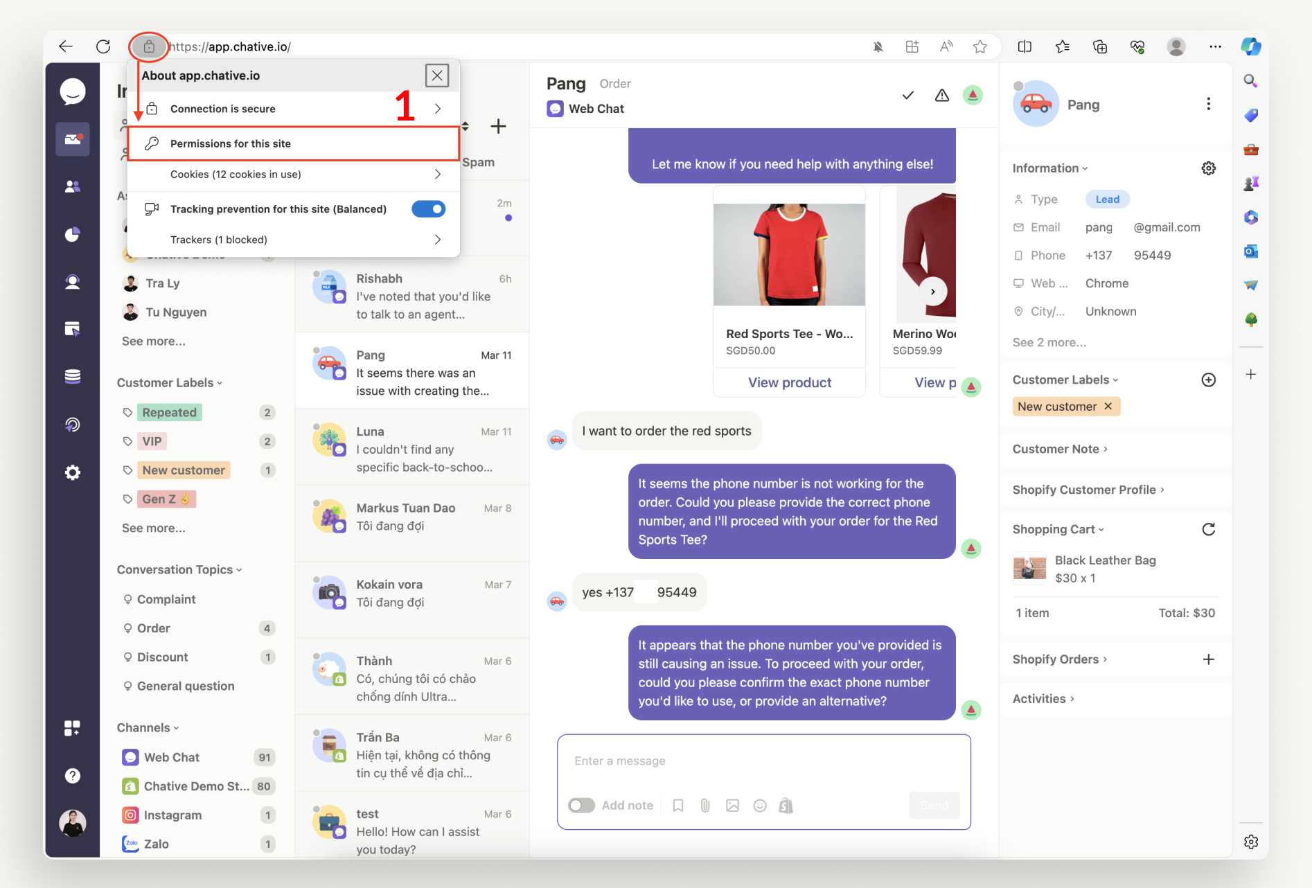
Task: Toggle Tracking prevention for this site
Action: pos(429,208)
